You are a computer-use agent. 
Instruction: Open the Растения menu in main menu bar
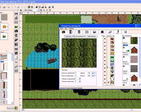coord(28,4)
